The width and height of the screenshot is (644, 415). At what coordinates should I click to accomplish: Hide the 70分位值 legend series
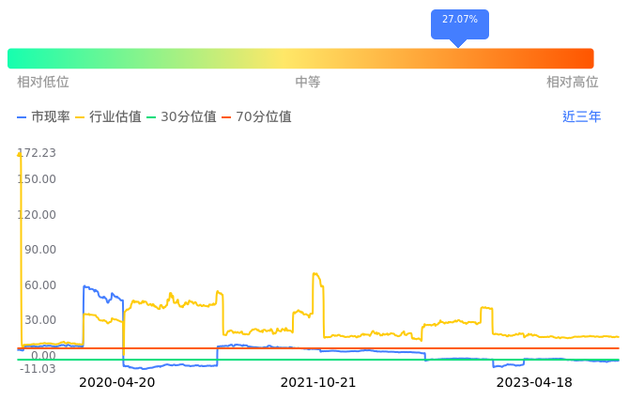(256, 117)
